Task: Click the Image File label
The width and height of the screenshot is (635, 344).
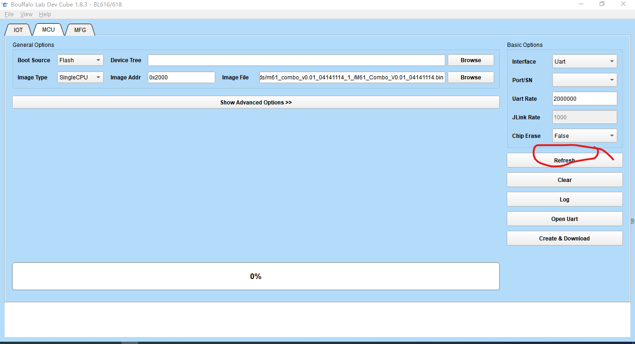Action: tap(235, 78)
